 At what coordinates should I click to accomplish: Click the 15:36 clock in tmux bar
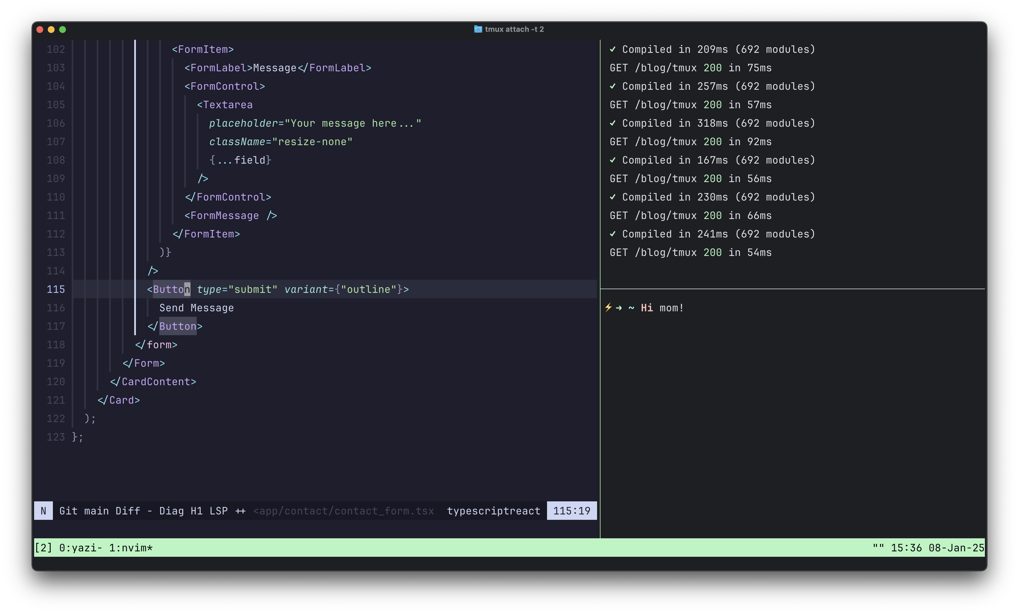click(x=906, y=548)
